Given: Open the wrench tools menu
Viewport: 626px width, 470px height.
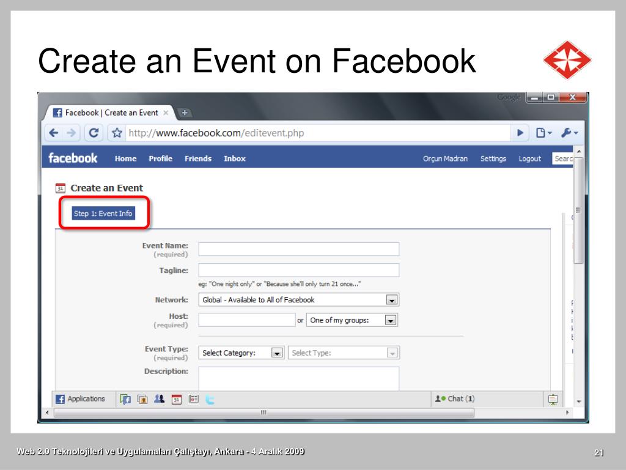Looking at the screenshot, I should click(569, 133).
